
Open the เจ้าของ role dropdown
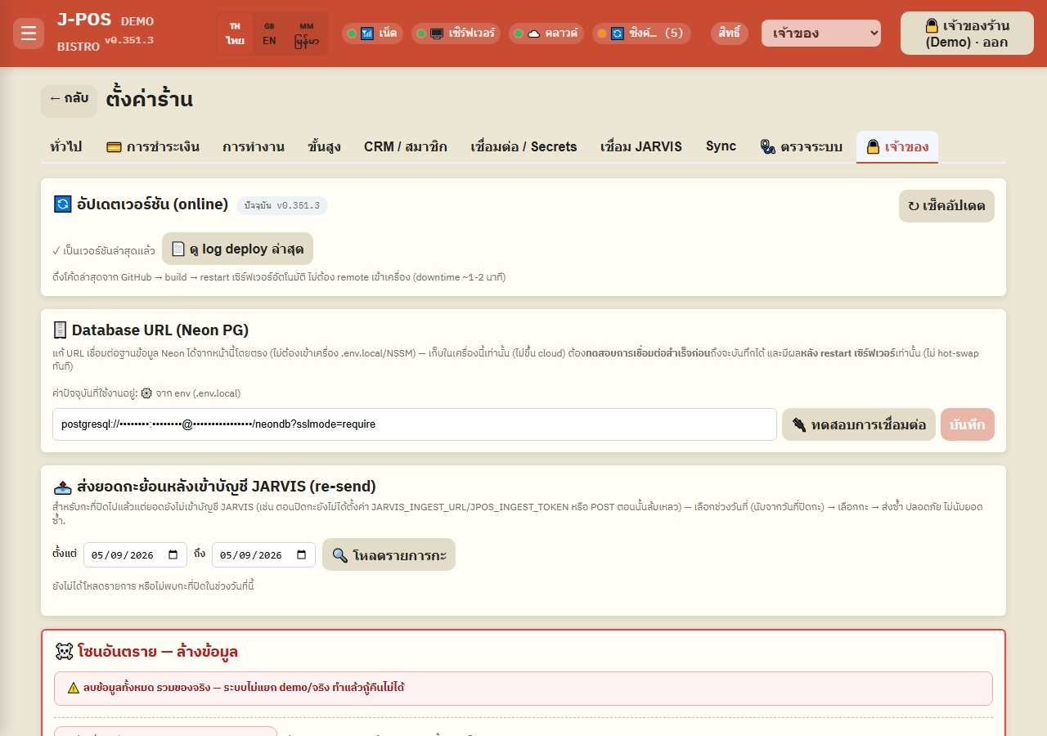[821, 34]
